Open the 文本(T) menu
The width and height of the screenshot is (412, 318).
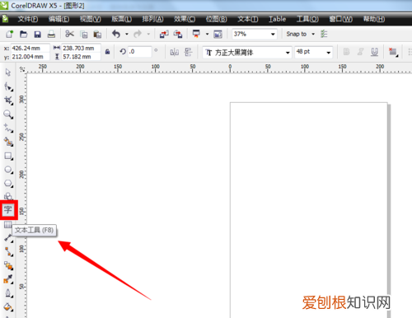pos(248,19)
